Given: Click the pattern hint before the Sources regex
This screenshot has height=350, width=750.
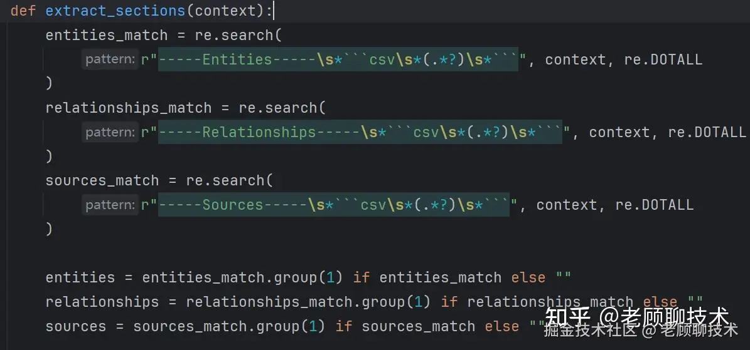Looking at the screenshot, I should (x=110, y=205).
